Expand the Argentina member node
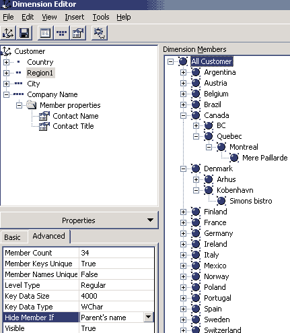The image size is (290, 333). (x=183, y=72)
